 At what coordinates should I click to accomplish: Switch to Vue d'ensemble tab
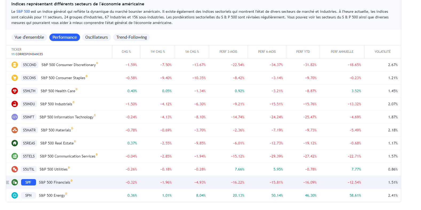pyautogui.click(x=29, y=37)
